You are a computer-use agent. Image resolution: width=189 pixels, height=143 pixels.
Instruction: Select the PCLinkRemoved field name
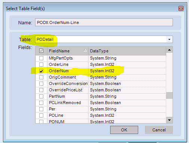click(65, 103)
